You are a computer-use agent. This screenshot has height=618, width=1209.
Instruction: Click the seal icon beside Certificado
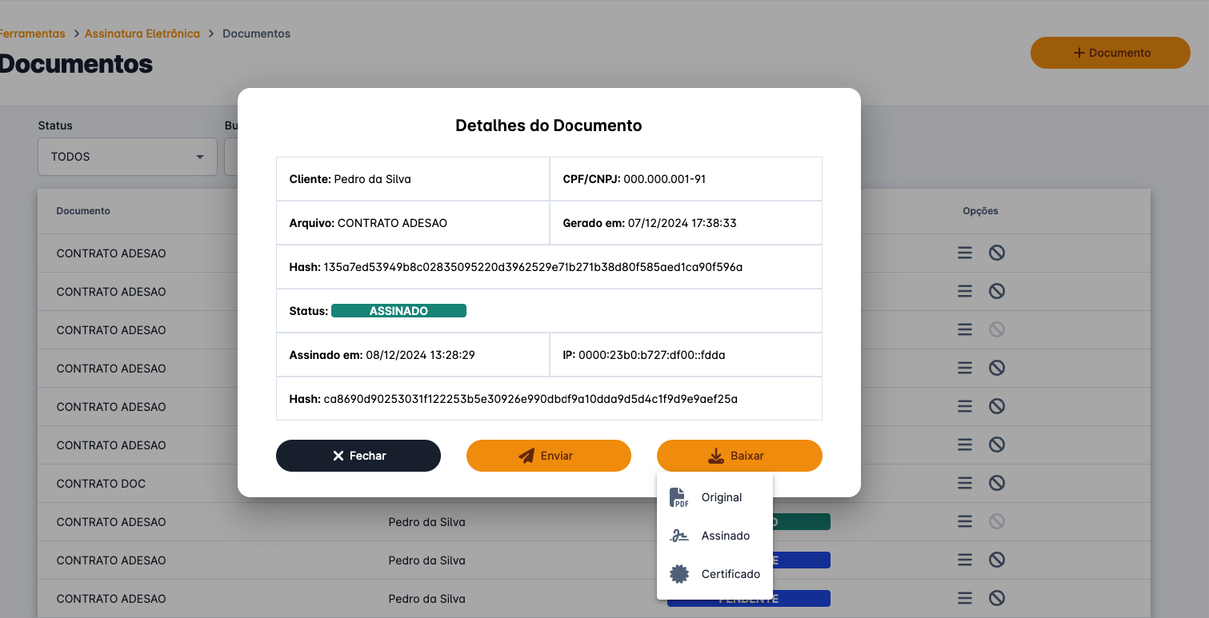coord(679,574)
